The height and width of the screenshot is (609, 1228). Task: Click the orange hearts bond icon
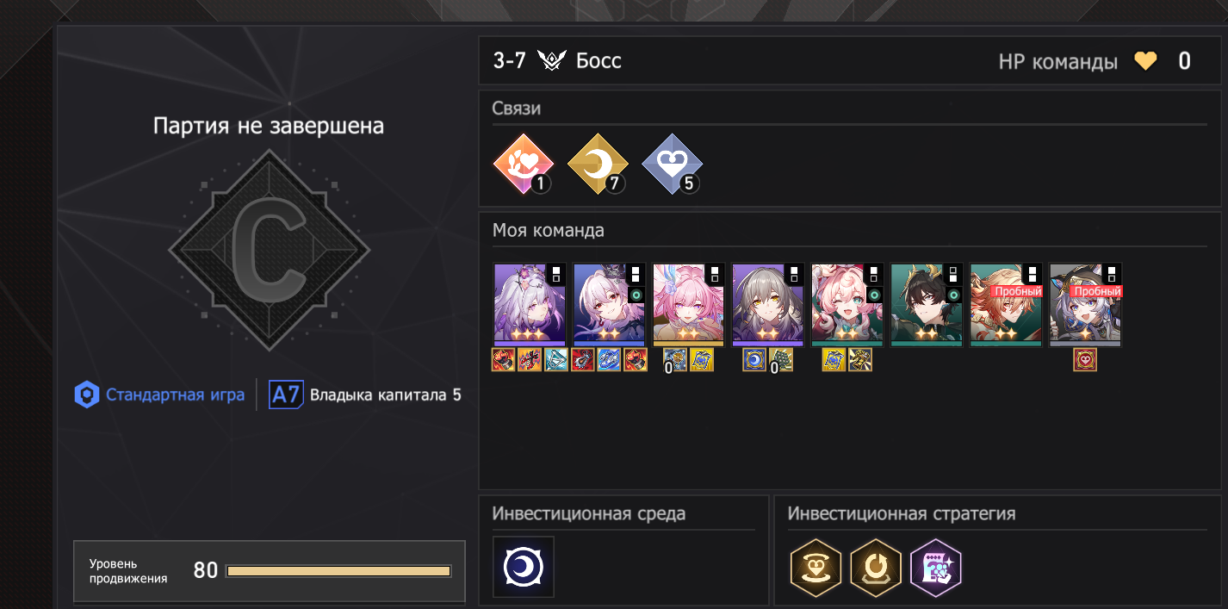pos(524,164)
